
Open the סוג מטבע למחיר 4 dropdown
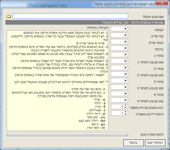pos(125,100)
